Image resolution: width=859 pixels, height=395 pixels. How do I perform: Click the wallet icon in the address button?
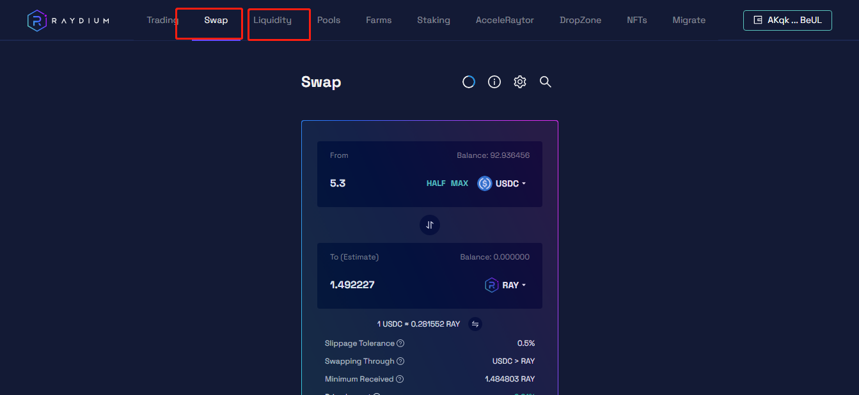(758, 20)
